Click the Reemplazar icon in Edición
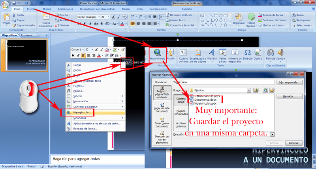The height and width of the screenshot is (169, 316). pyautogui.click(x=293, y=20)
